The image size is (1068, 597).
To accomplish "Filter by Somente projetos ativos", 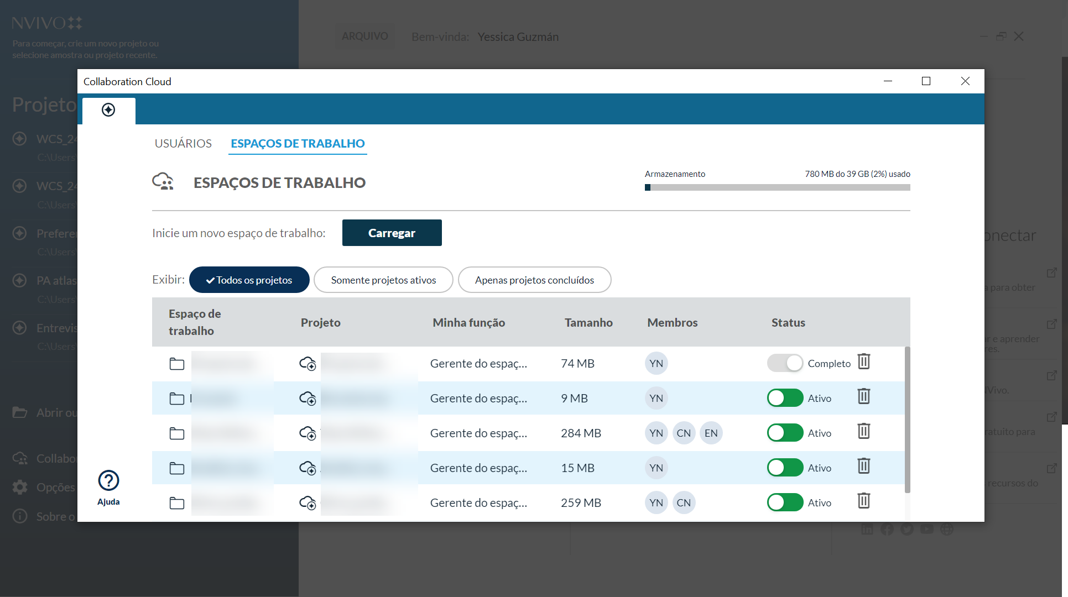I will [x=383, y=280].
